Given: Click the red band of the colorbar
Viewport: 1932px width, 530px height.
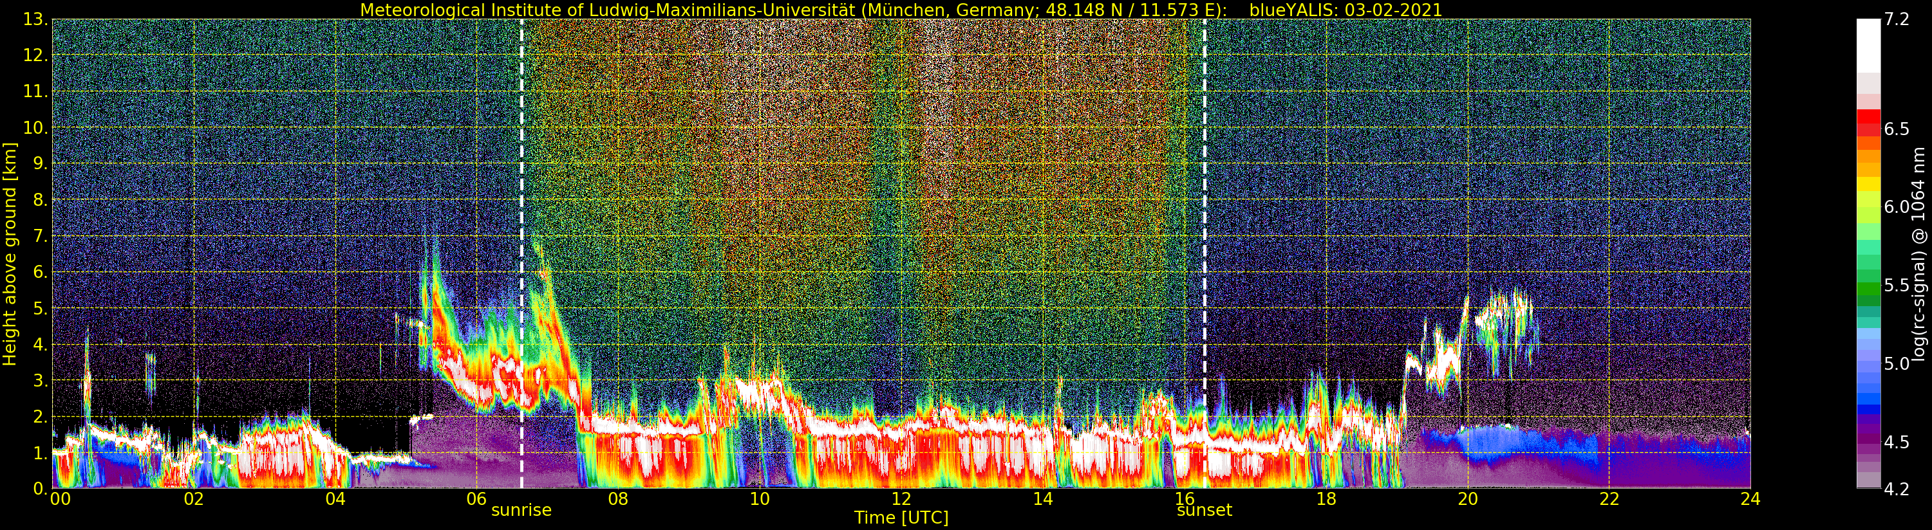Looking at the screenshot, I should (1868, 120).
